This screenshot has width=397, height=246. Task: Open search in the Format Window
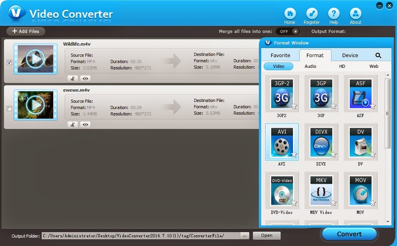[x=378, y=56]
